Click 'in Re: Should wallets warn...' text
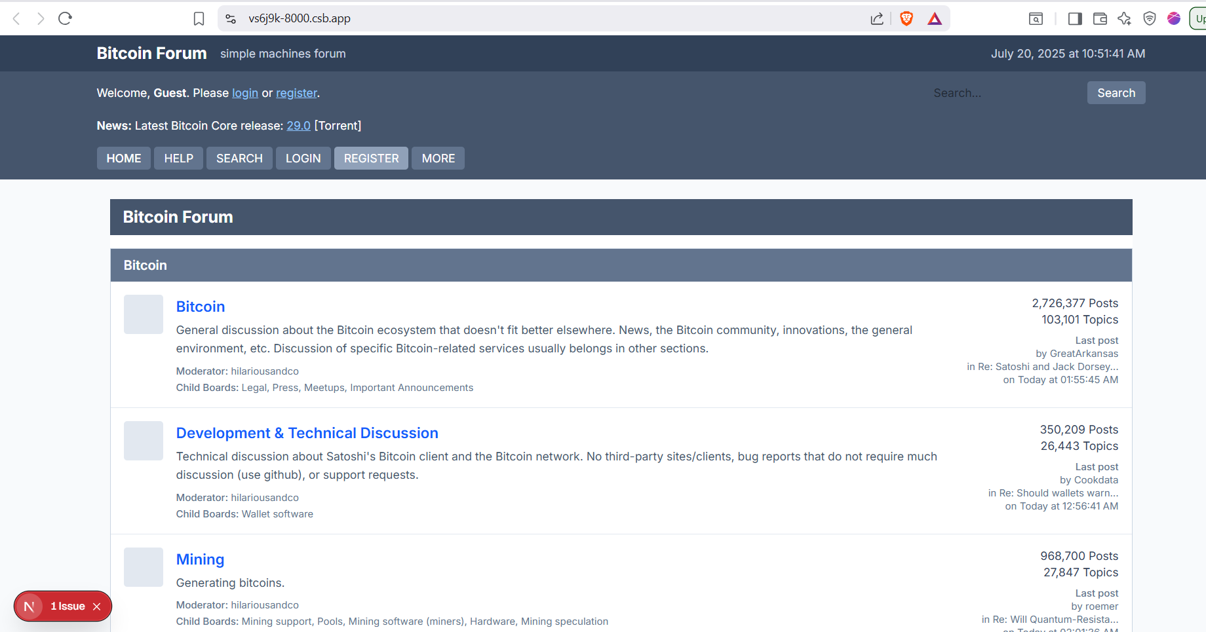The width and height of the screenshot is (1206, 632). [1053, 493]
